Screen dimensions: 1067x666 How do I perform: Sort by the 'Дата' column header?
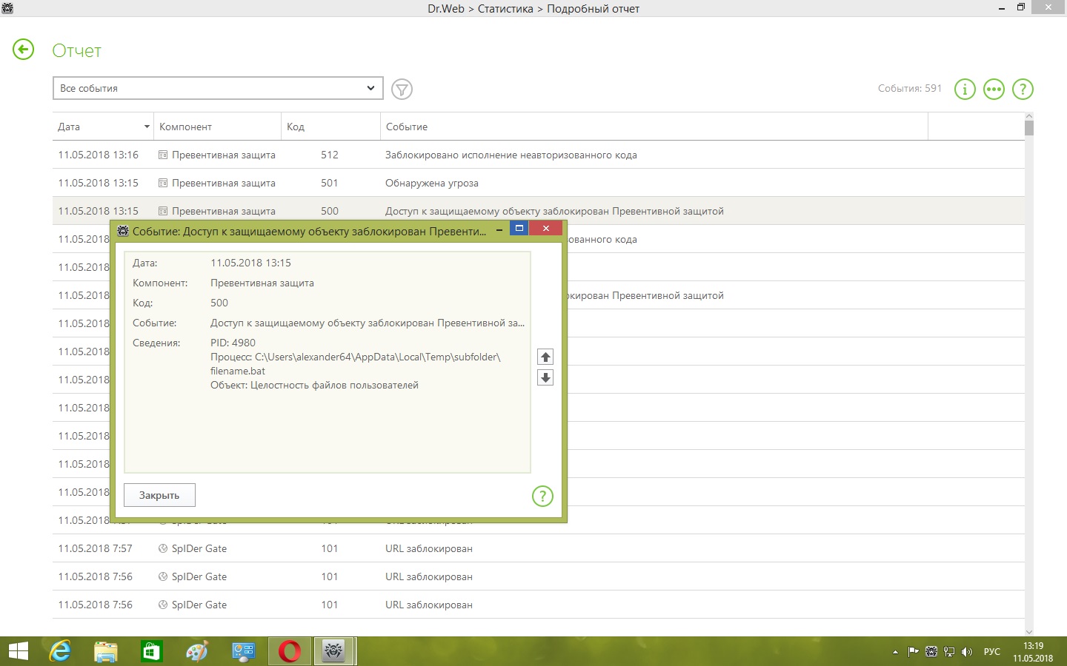pyautogui.click(x=102, y=127)
